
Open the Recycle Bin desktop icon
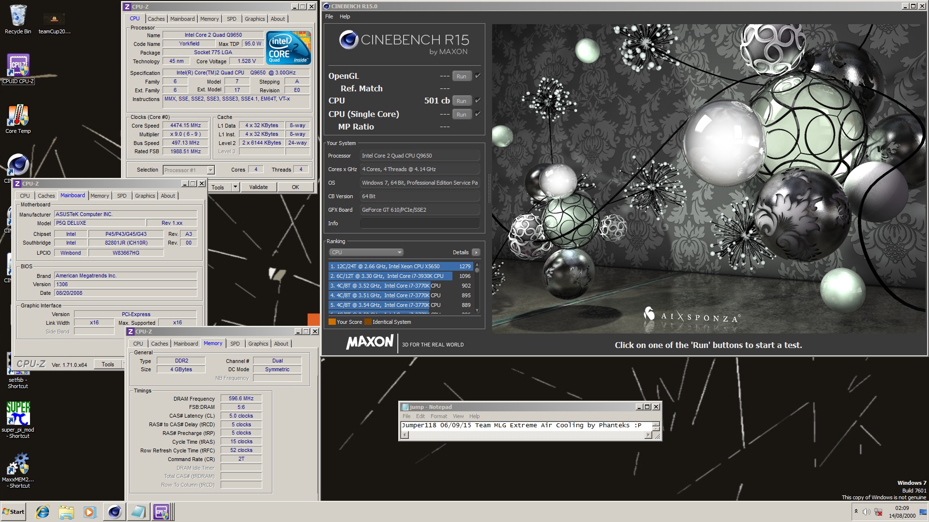pyautogui.click(x=18, y=19)
